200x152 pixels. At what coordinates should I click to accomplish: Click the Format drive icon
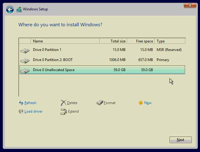pyautogui.click(x=100, y=103)
